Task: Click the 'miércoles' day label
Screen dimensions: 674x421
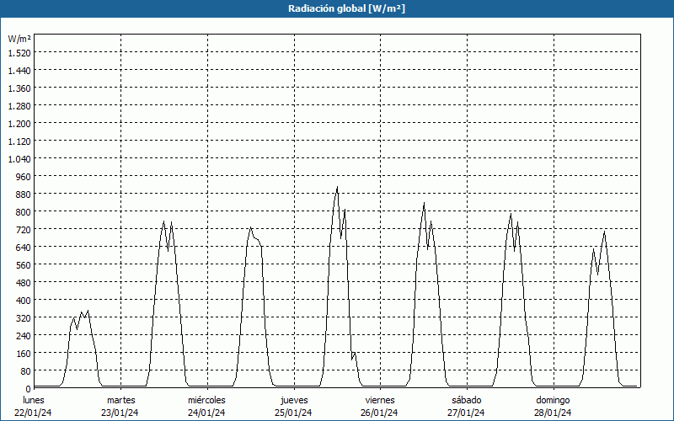Action: coord(206,400)
